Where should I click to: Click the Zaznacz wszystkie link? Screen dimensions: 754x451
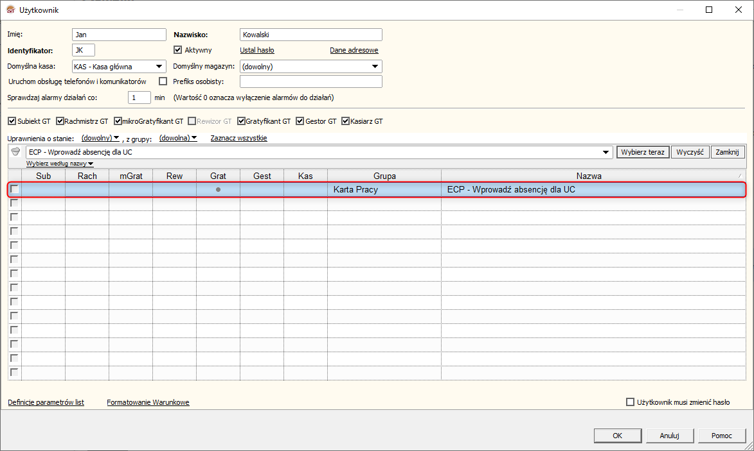point(238,138)
